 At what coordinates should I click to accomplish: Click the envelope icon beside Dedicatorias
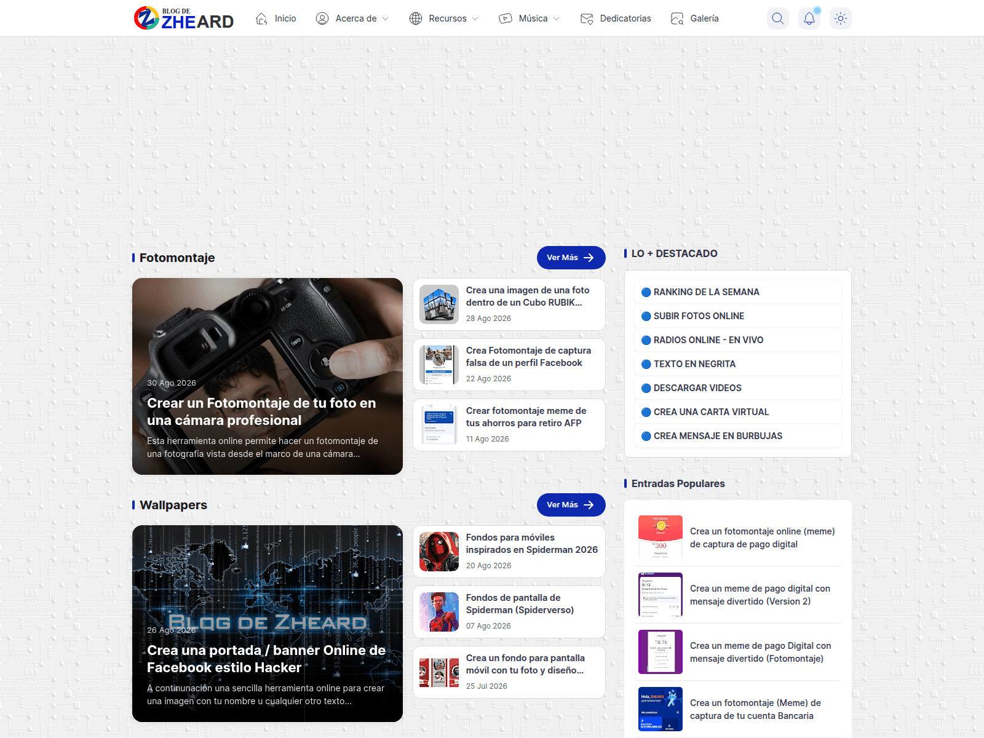pyautogui.click(x=587, y=18)
